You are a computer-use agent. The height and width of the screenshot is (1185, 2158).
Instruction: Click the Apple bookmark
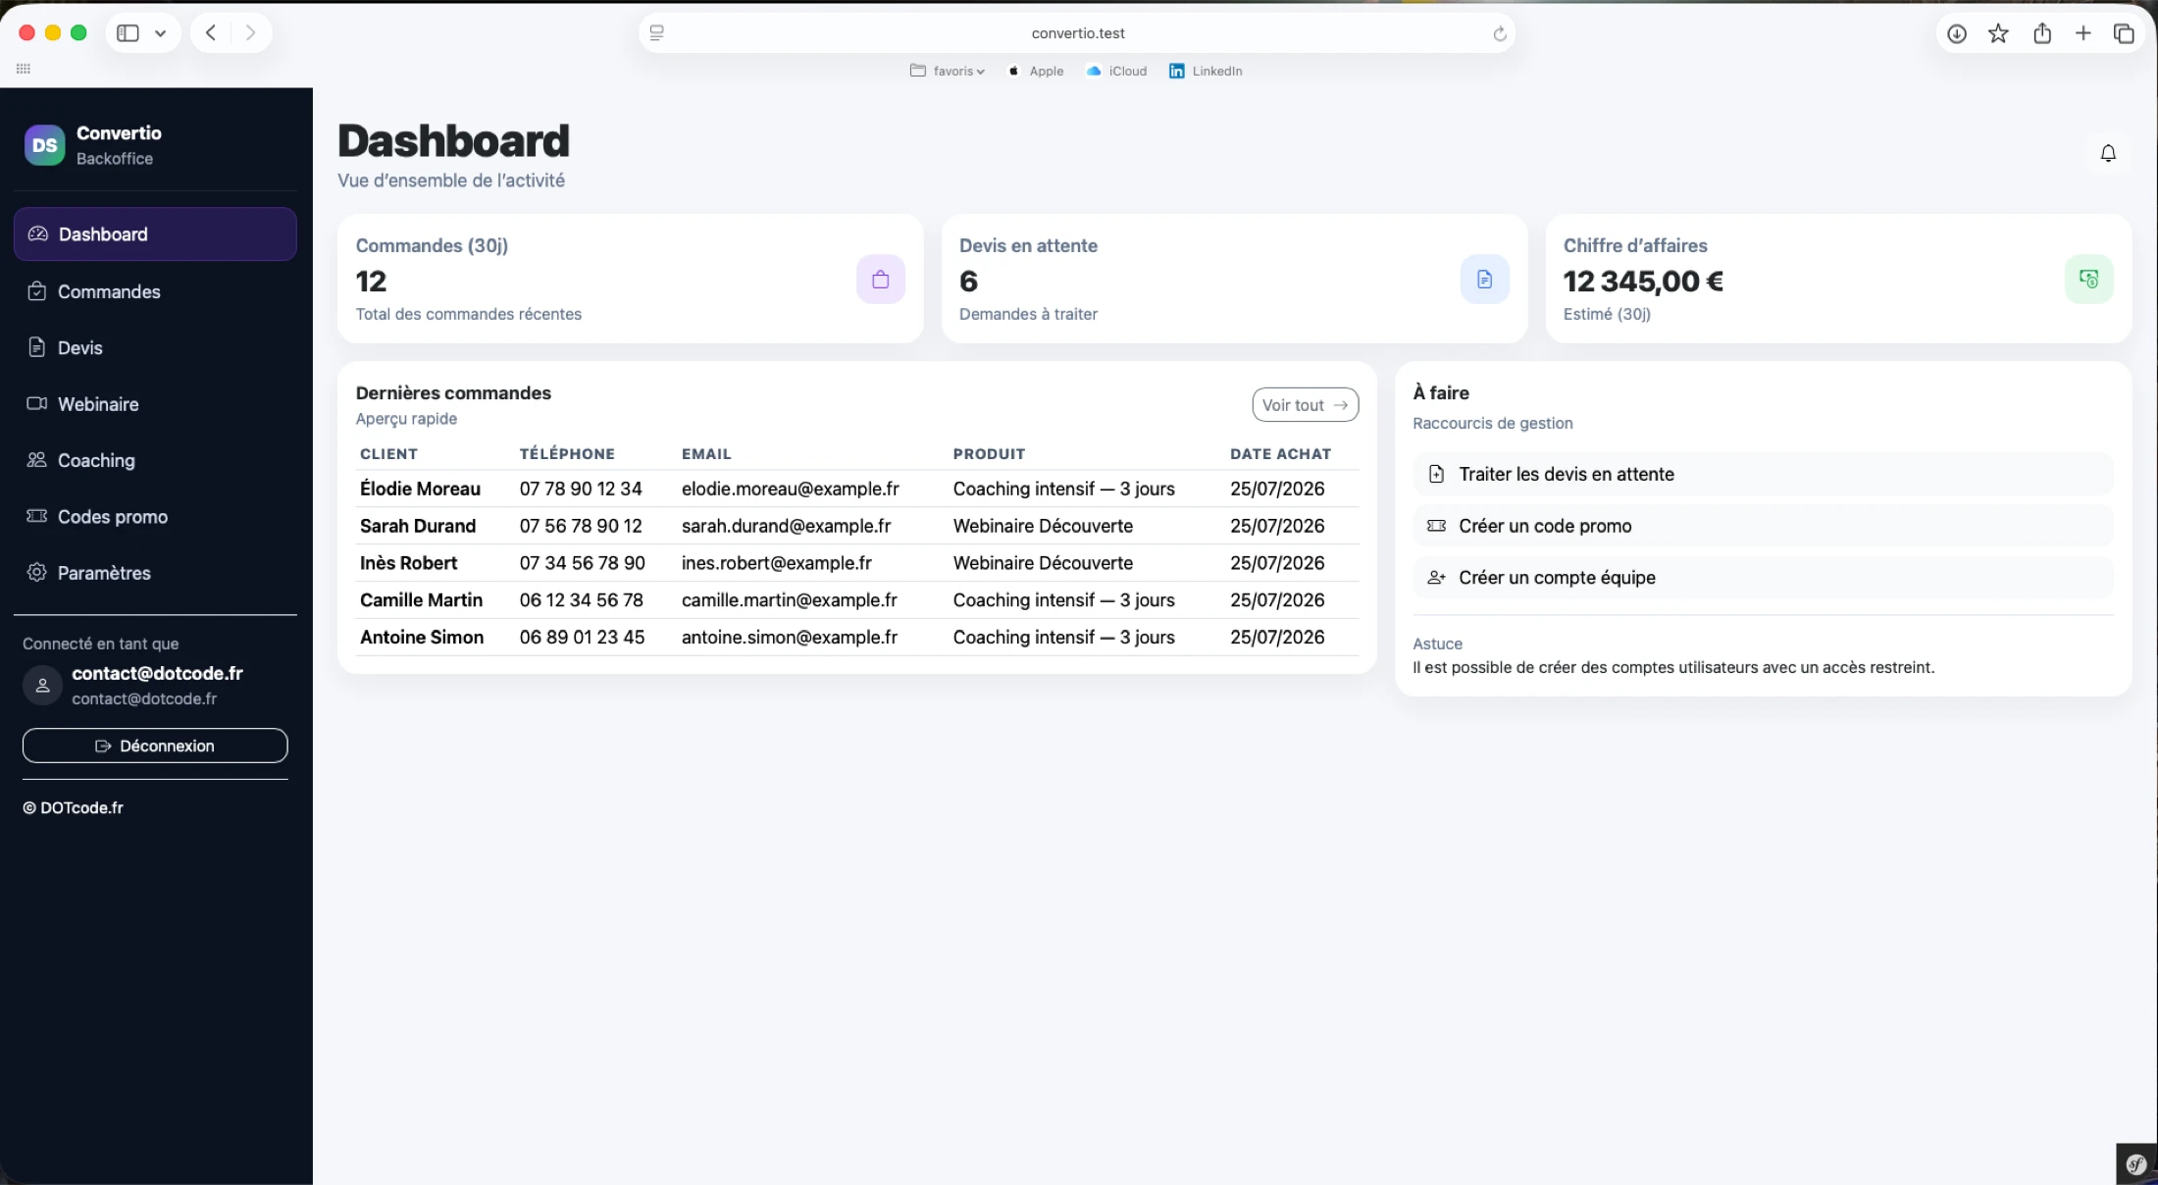1036,71
